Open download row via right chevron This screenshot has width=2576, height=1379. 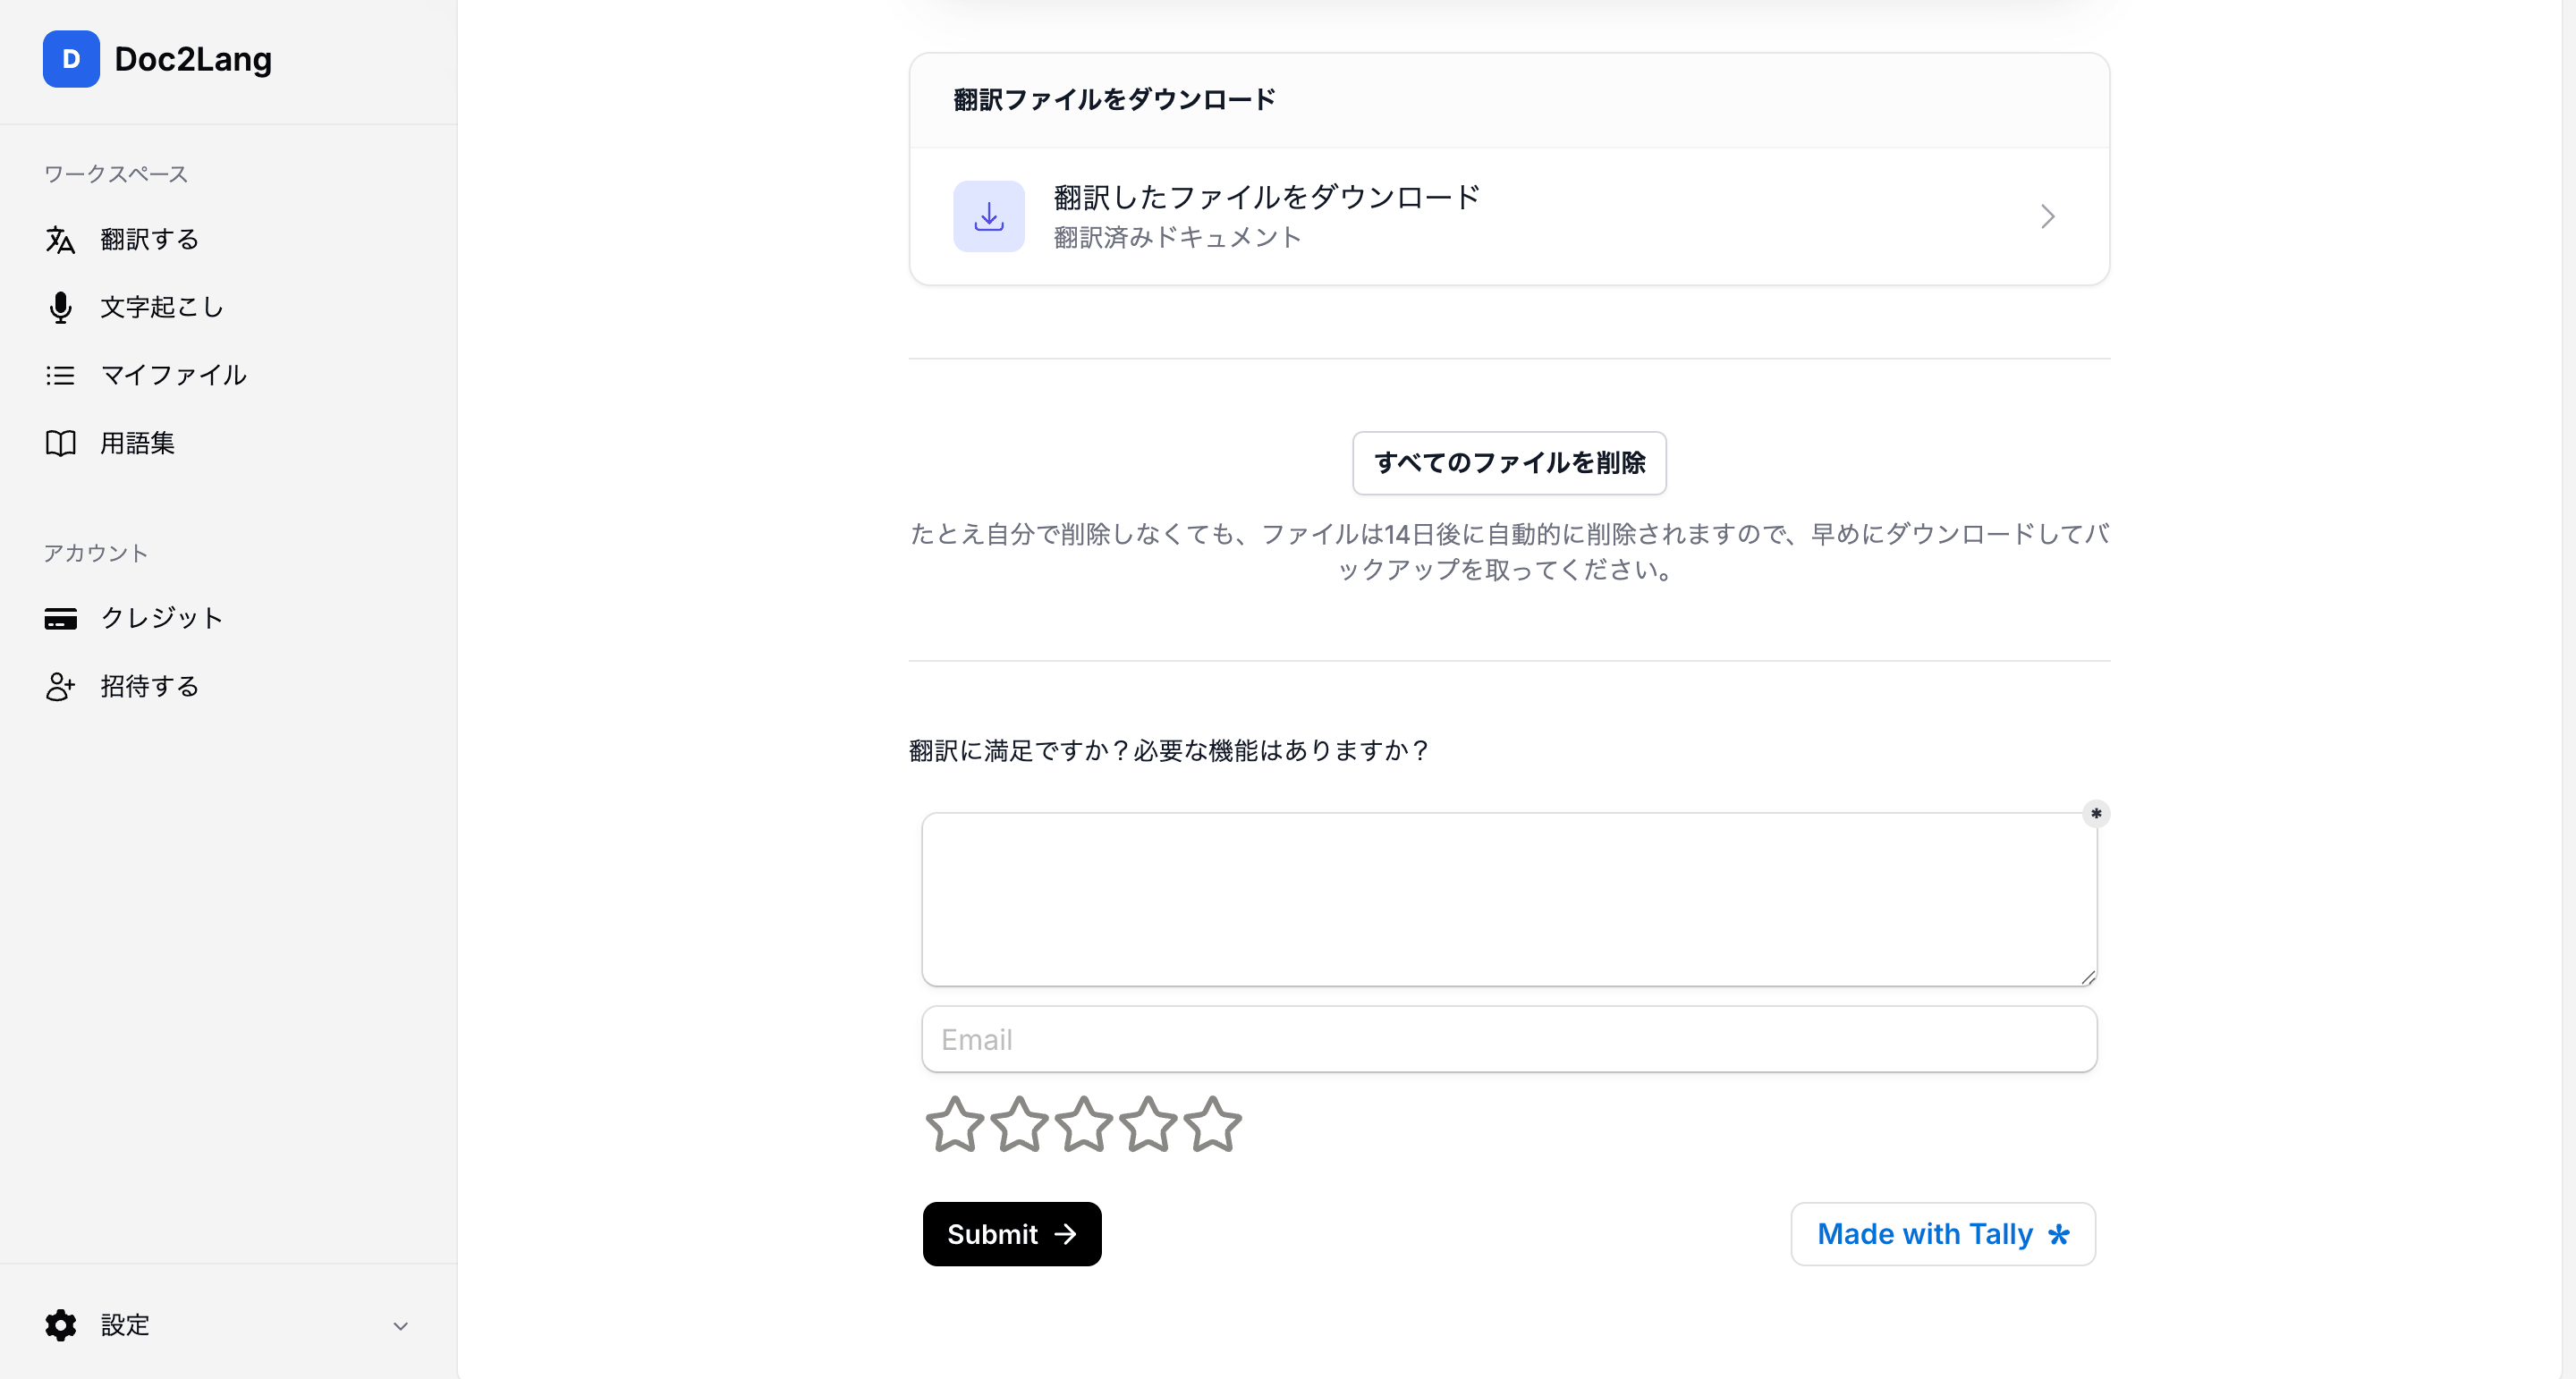pyautogui.click(x=2047, y=217)
